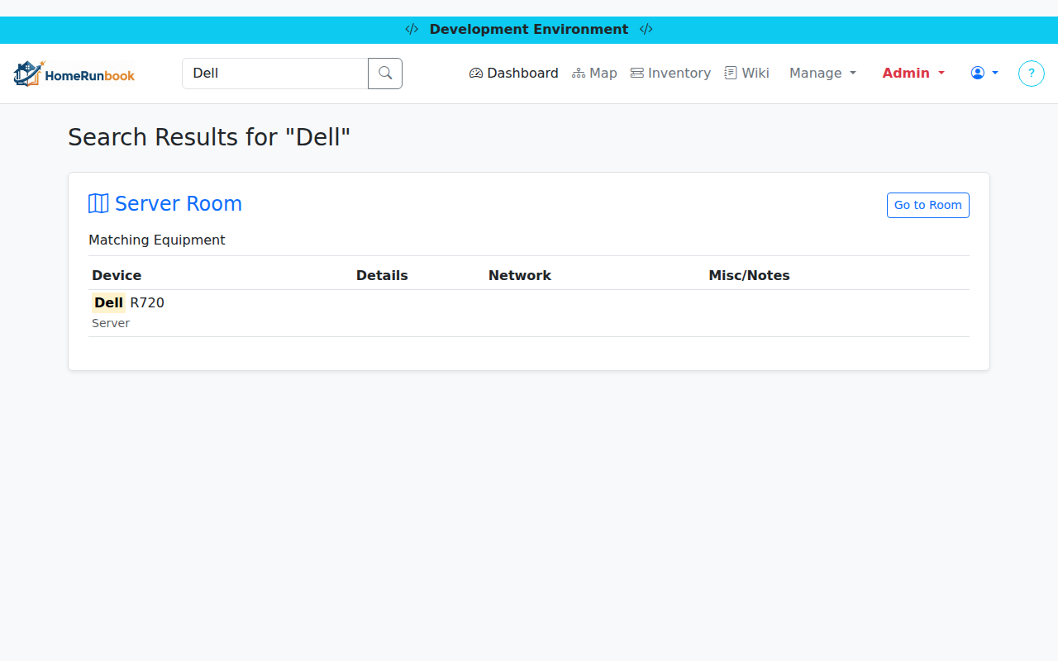The width and height of the screenshot is (1058, 661).
Task: Click the magnifying glass search icon
Action: coord(384,73)
